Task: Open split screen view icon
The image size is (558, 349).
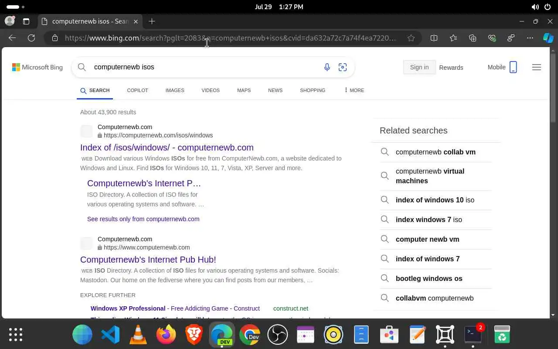Action: (x=434, y=38)
